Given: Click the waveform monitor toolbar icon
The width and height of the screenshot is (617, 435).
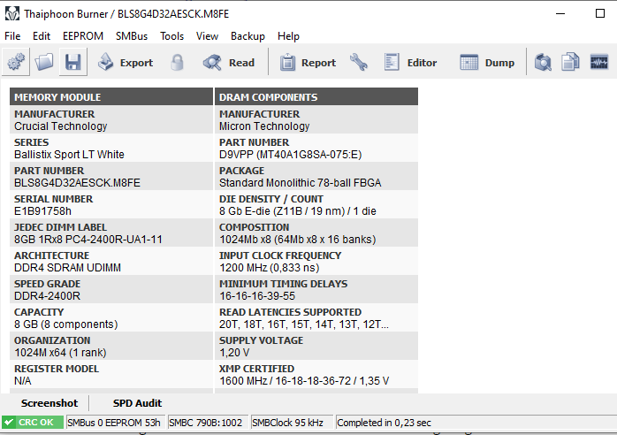Looking at the screenshot, I should pos(599,62).
